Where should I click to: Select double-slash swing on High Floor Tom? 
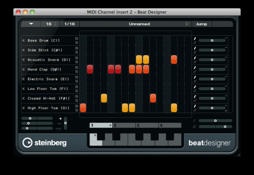195,110
